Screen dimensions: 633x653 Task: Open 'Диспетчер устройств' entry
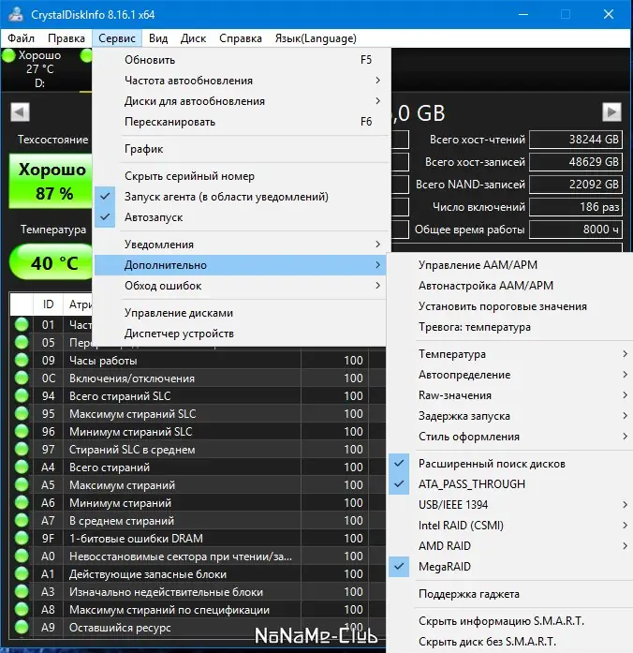click(x=240, y=334)
